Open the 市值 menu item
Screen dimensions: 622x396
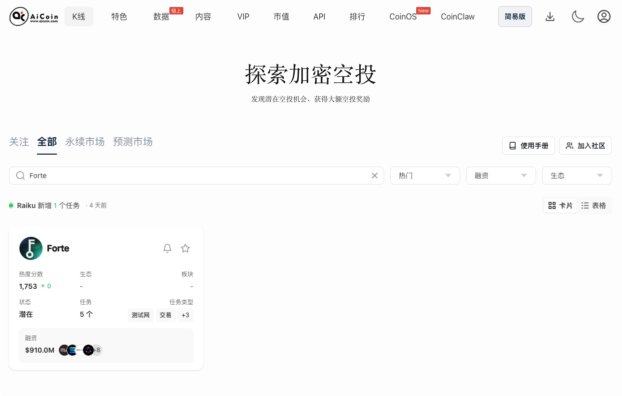pyautogui.click(x=281, y=16)
